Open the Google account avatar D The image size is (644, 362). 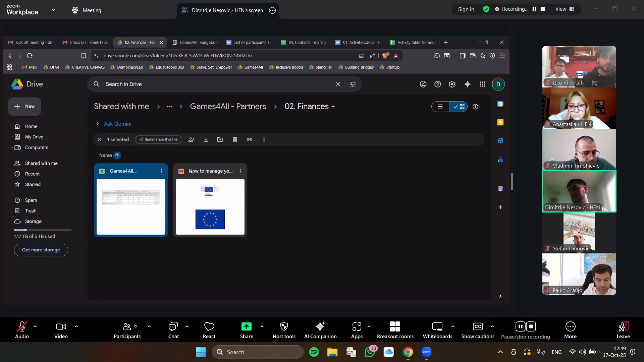point(498,84)
